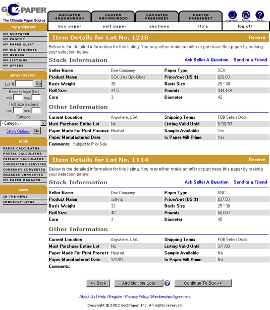Screen dimensions: 270x310
Task: Send Lot 1114 to a Friend
Action: [x=250, y=182]
